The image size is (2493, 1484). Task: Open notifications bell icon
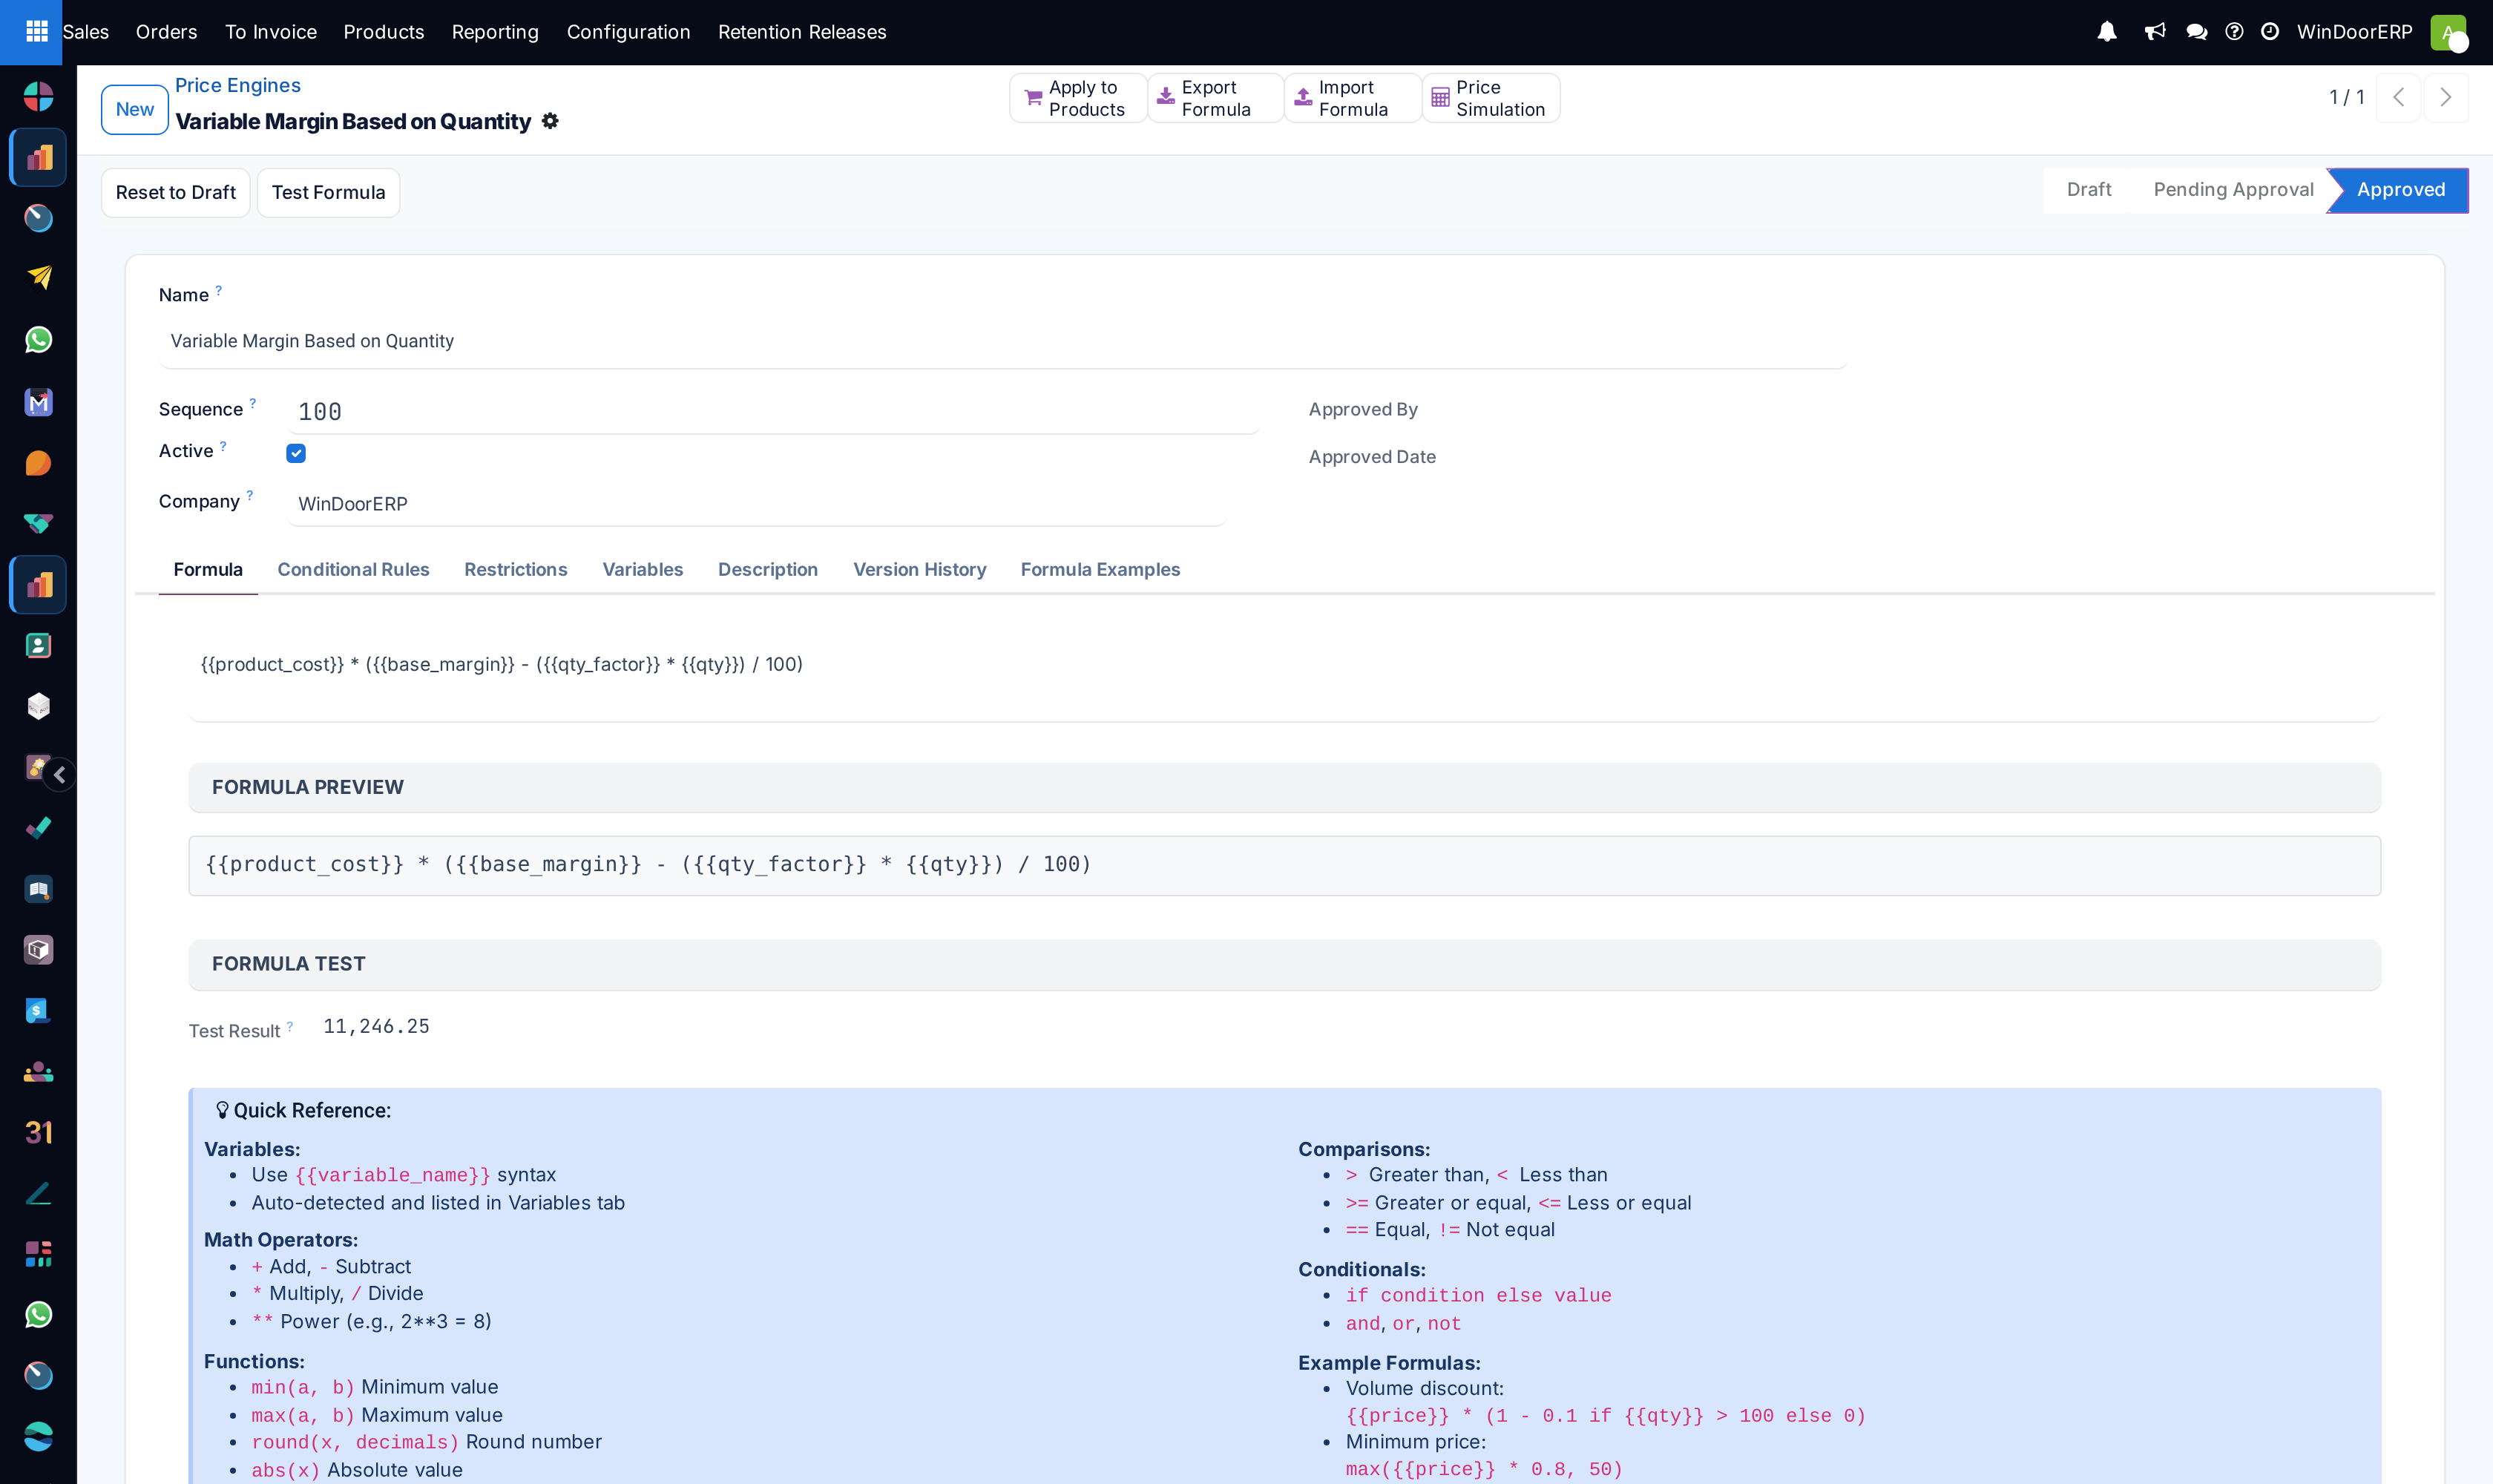[2107, 32]
